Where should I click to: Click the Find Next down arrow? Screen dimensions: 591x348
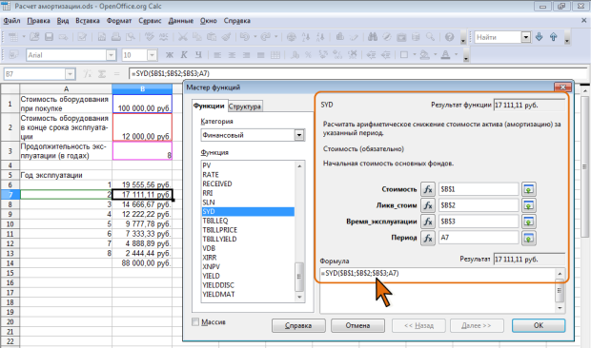point(540,37)
